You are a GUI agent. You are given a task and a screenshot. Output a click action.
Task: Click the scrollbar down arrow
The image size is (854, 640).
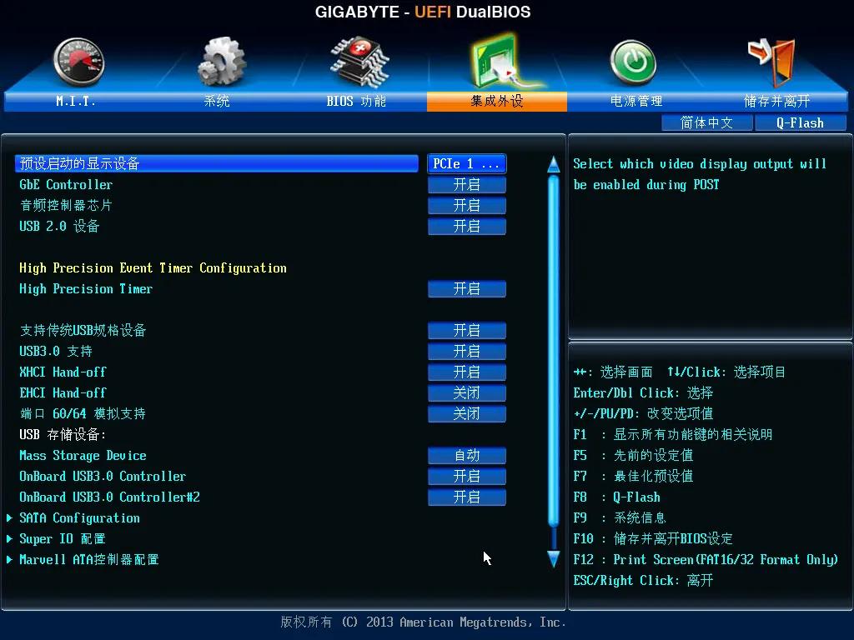click(554, 559)
